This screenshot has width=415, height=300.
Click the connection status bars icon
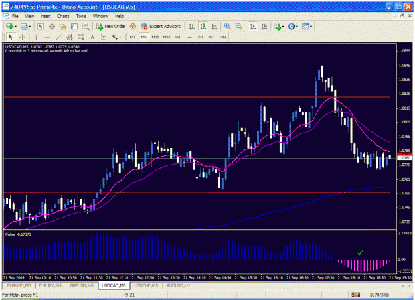(x=355, y=295)
